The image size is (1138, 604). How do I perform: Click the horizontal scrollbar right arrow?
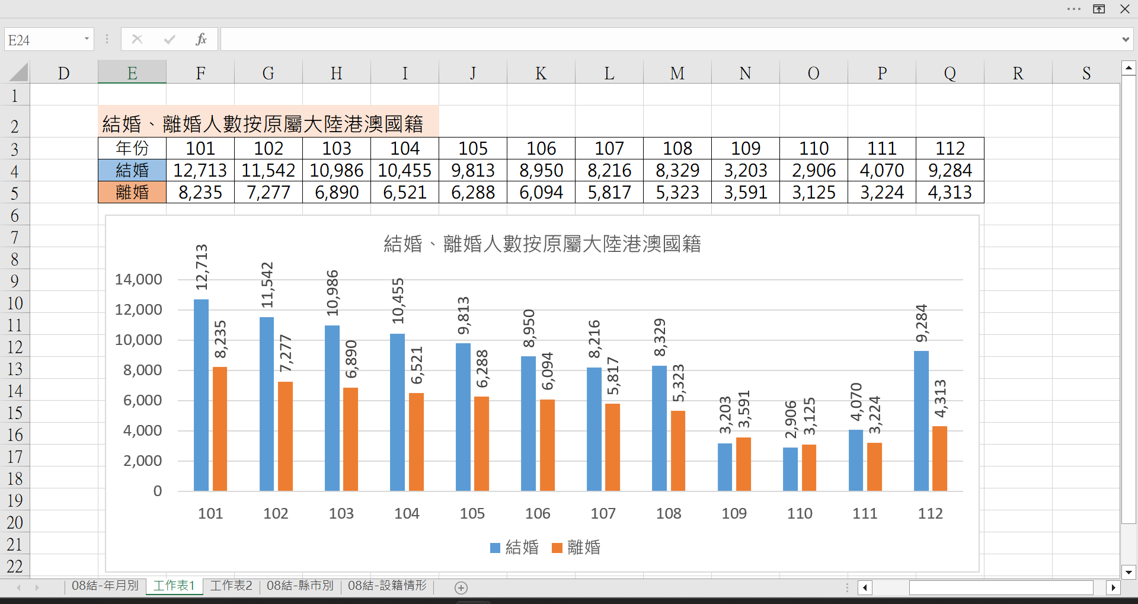[1113, 587]
